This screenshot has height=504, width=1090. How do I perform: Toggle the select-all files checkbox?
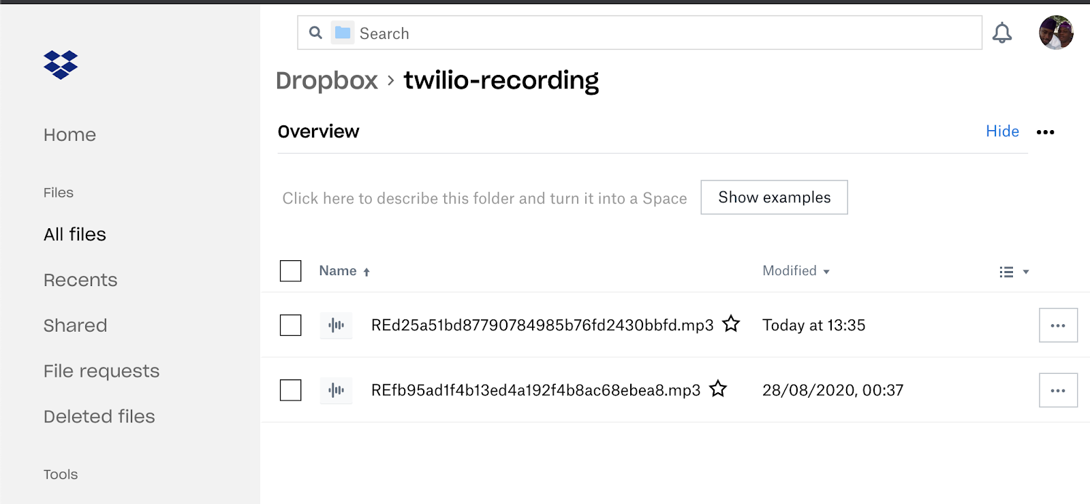click(291, 271)
